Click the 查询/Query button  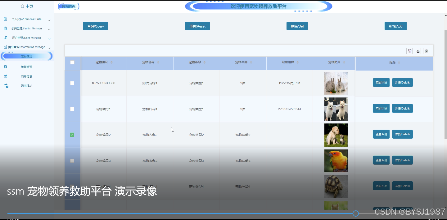(x=96, y=26)
